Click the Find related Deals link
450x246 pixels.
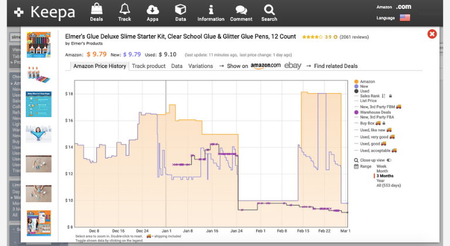[x=335, y=66]
